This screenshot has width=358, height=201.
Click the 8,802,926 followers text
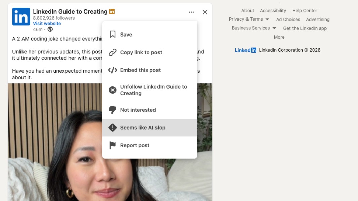click(x=54, y=18)
